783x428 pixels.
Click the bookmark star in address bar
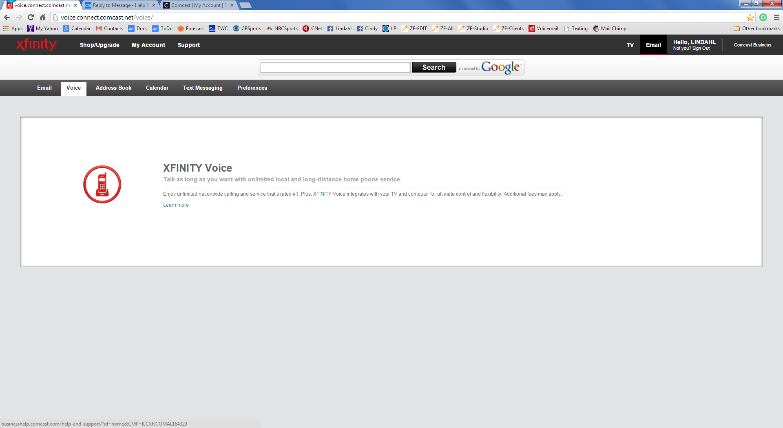750,18
